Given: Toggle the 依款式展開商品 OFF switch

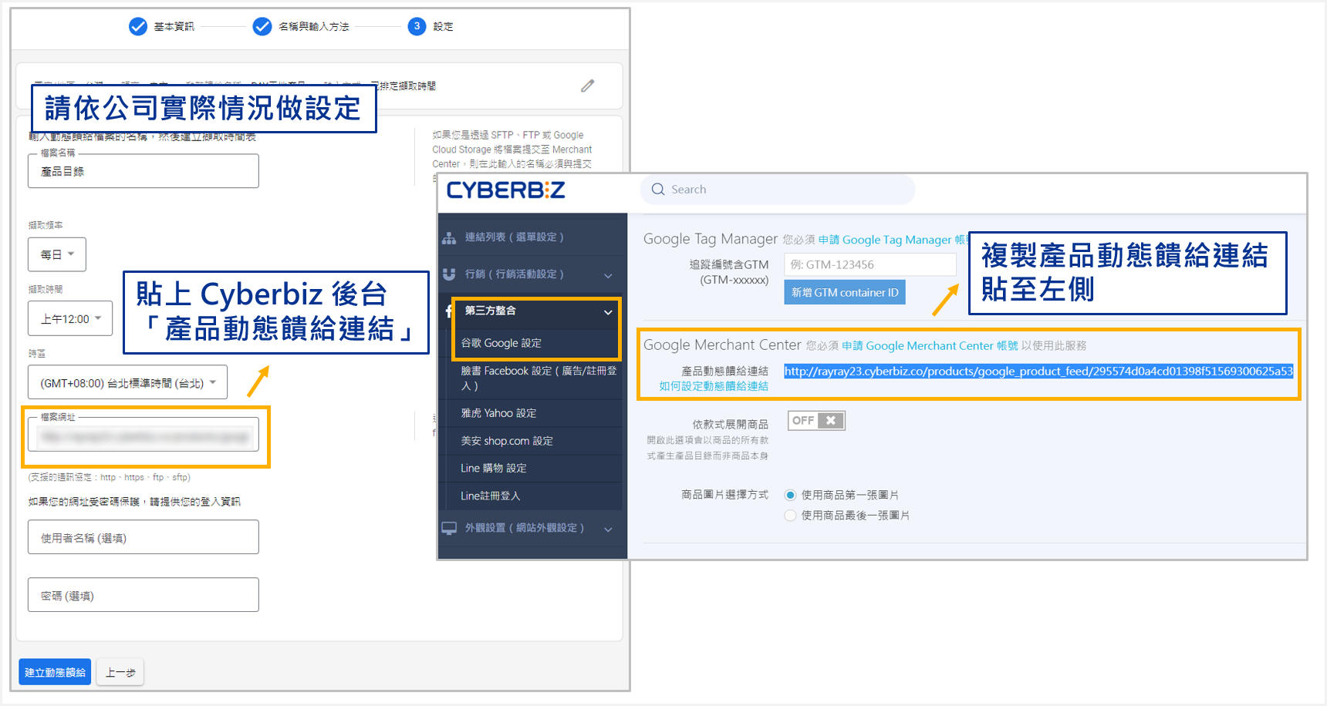Looking at the screenshot, I should click(816, 421).
